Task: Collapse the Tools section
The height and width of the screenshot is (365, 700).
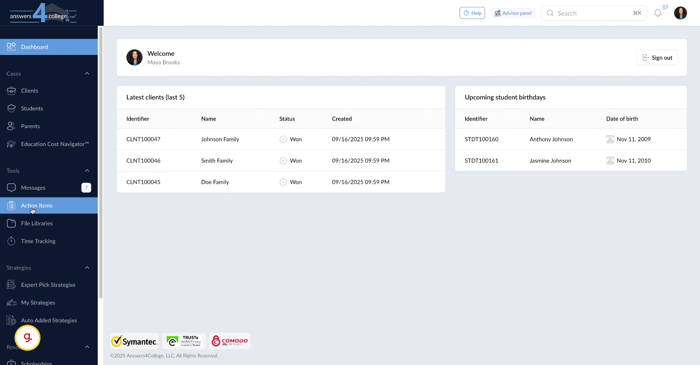Action: pyautogui.click(x=87, y=170)
